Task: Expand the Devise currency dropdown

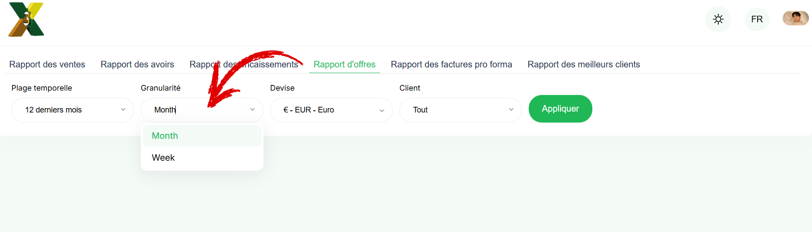Action: pyautogui.click(x=331, y=110)
